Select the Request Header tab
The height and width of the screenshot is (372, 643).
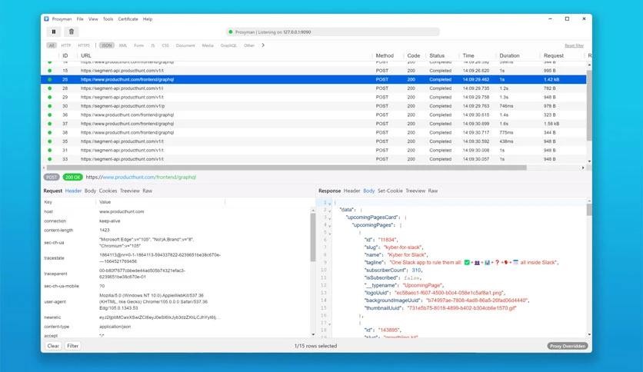(x=73, y=191)
